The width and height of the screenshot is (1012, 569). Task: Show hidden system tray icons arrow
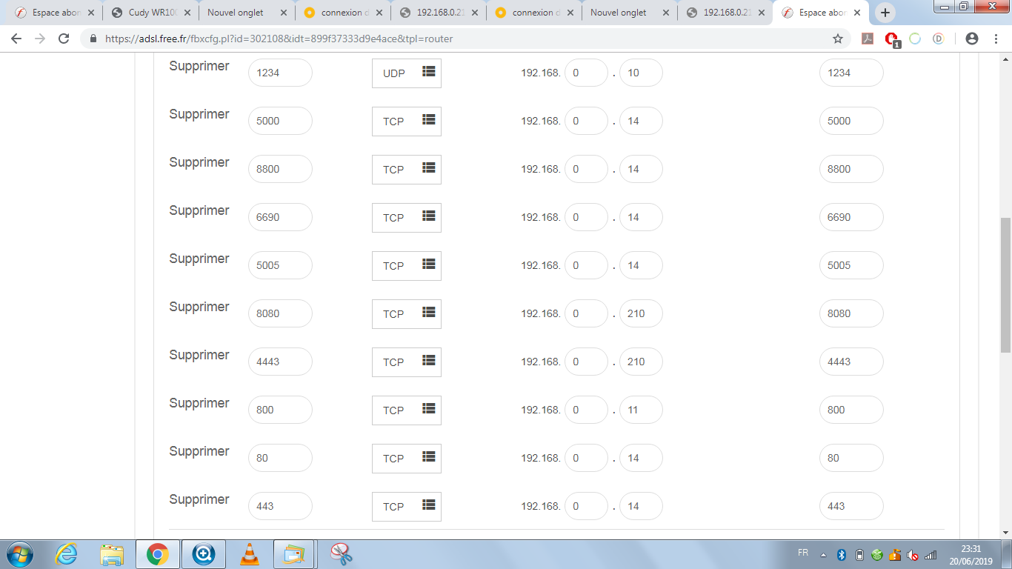point(823,555)
